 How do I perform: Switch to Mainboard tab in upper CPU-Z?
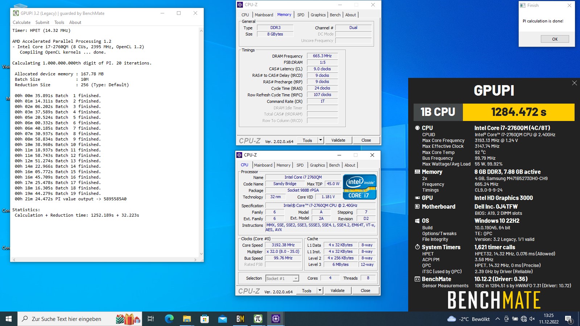[x=264, y=15]
